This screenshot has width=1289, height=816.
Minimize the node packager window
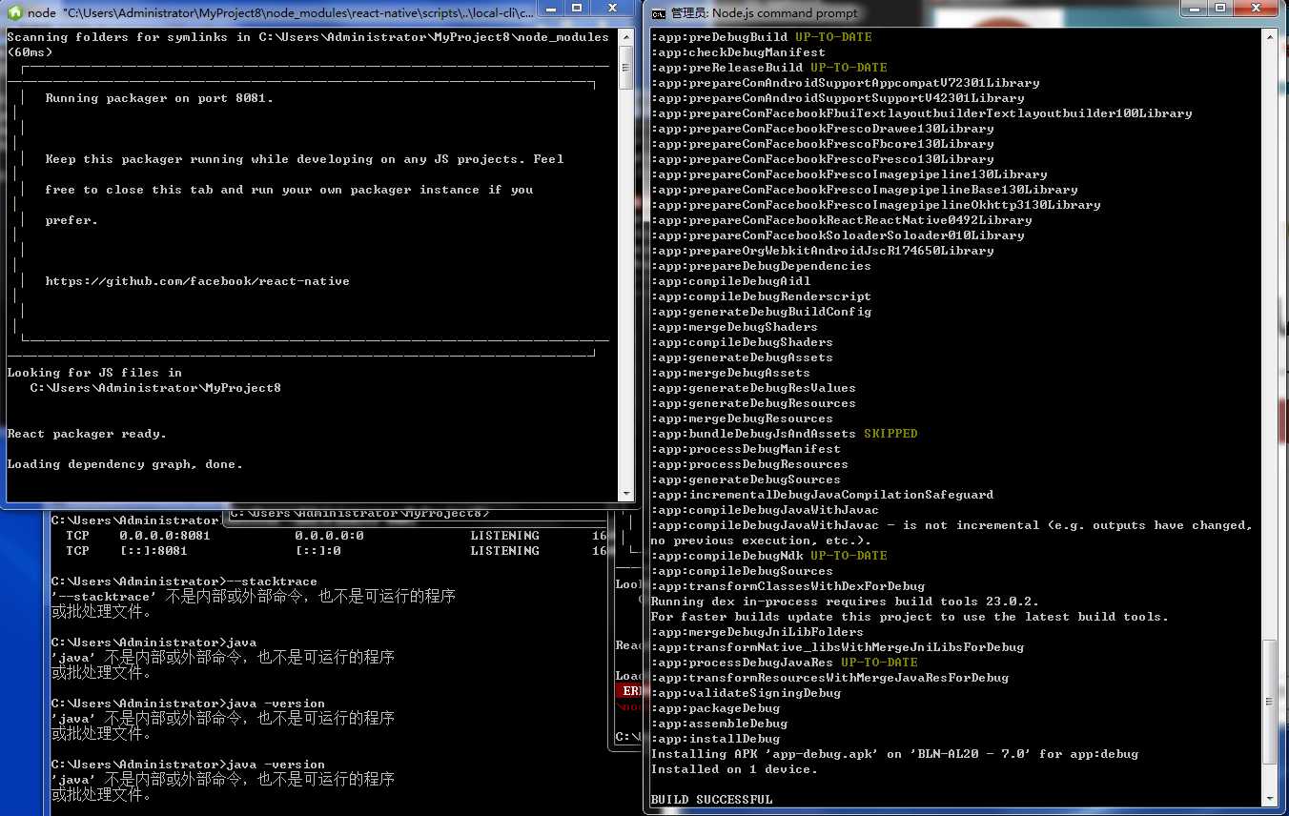[x=551, y=8]
